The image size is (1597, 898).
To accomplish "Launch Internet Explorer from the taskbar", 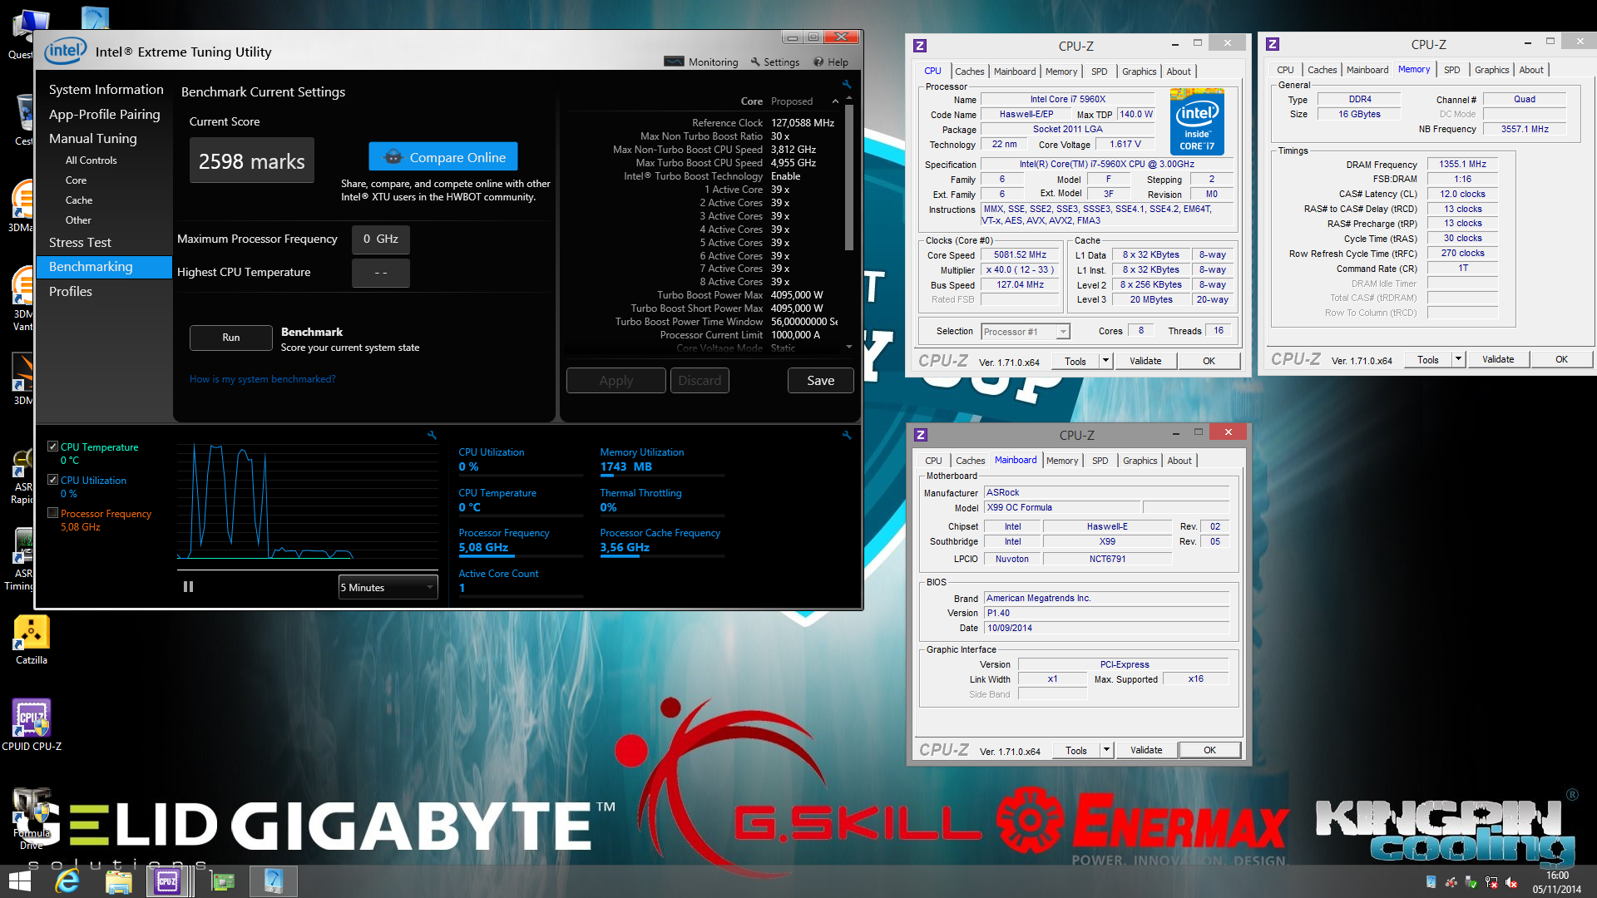I will pyautogui.click(x=67, y=881).
